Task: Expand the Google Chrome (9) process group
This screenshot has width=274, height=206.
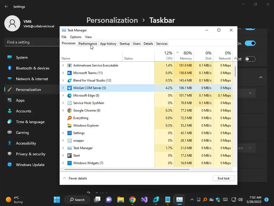Action: [x=63, y=111]
